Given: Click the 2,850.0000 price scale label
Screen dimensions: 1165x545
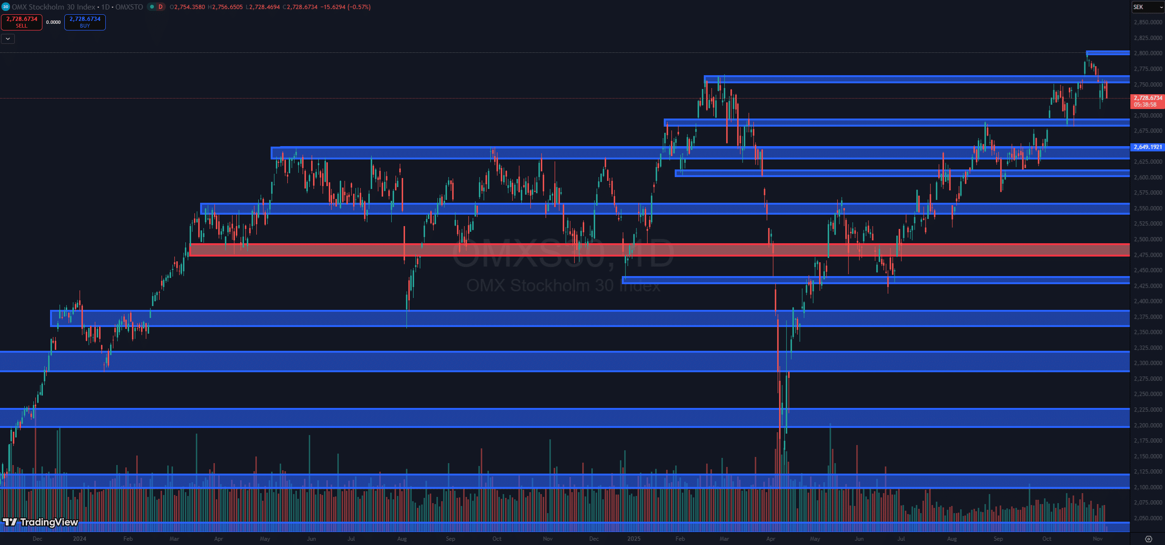Looking at the screenshot, I should tap(1148, 22).
